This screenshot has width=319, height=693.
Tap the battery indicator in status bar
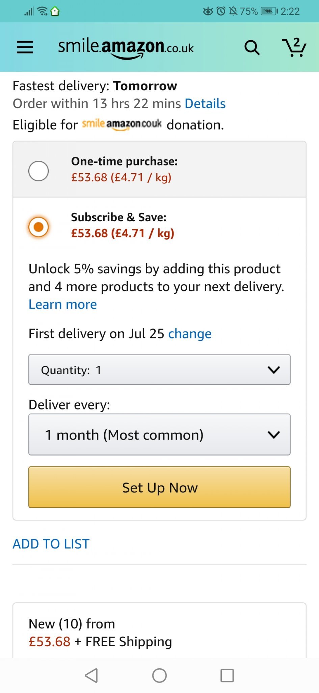(269, 12)
